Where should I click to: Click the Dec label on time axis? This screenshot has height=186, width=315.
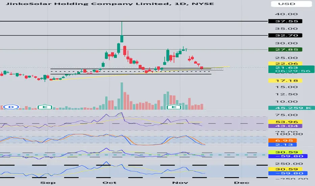(242, 183)
